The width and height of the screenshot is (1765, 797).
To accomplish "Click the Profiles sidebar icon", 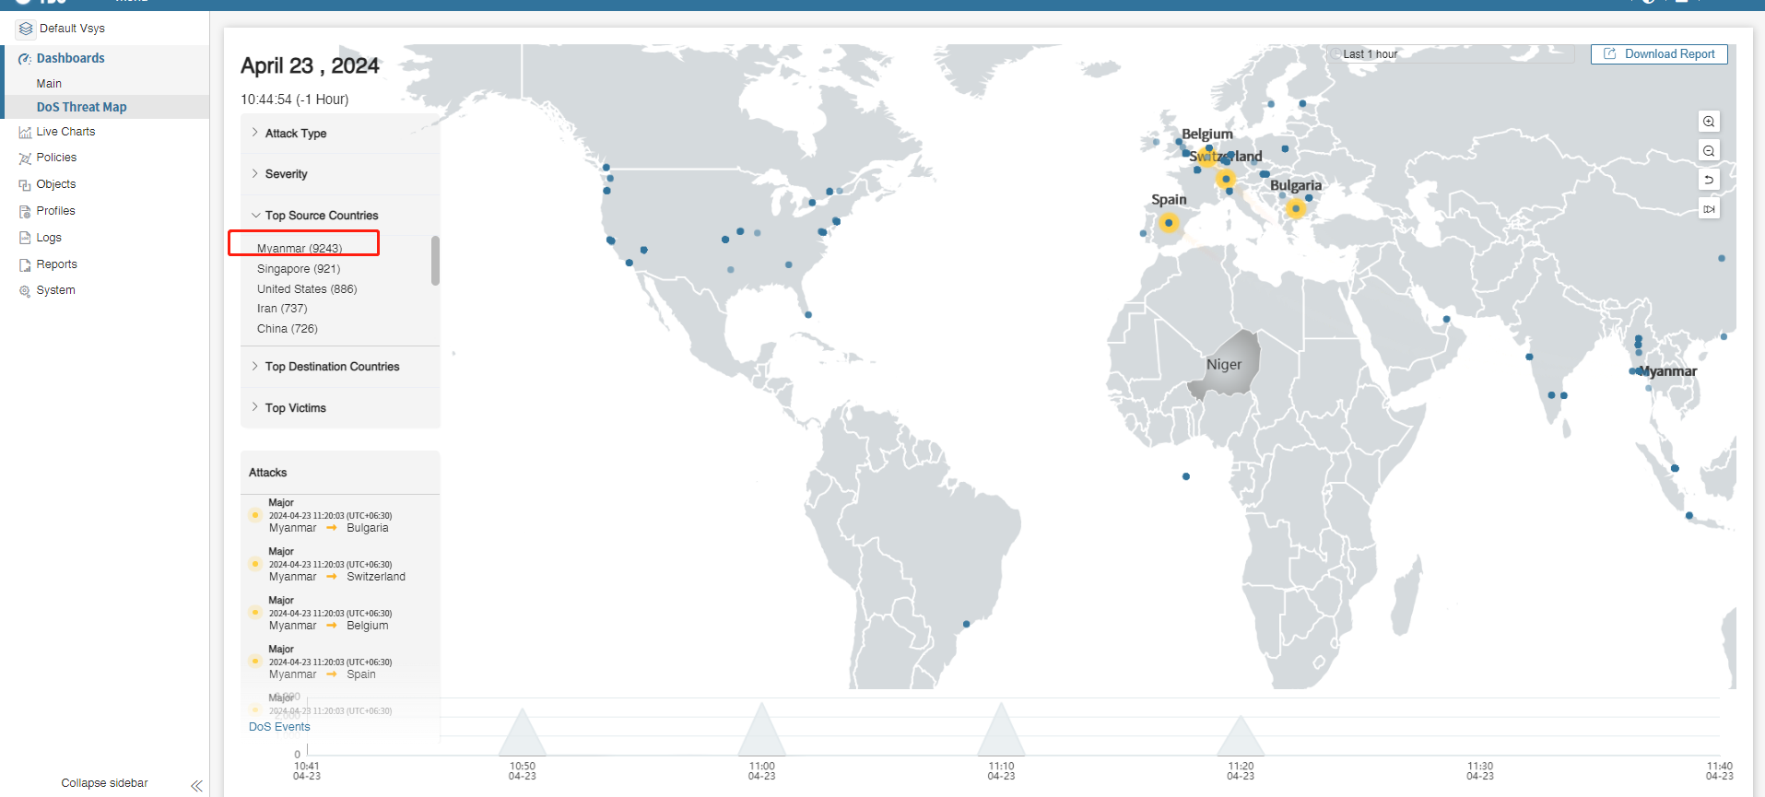I will click(x=25, y=212).
